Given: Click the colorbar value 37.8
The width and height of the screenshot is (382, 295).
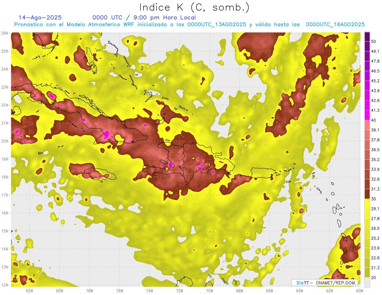Looking at the screenshot, I should (x=375, y=140).
